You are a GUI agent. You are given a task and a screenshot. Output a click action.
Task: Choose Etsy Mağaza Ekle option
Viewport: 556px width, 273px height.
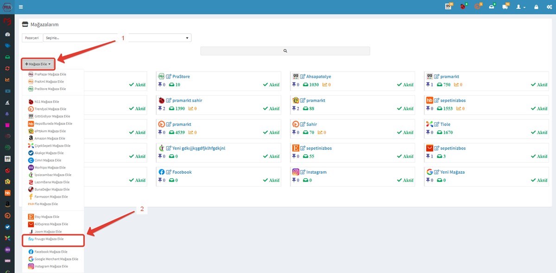(47, 217)
